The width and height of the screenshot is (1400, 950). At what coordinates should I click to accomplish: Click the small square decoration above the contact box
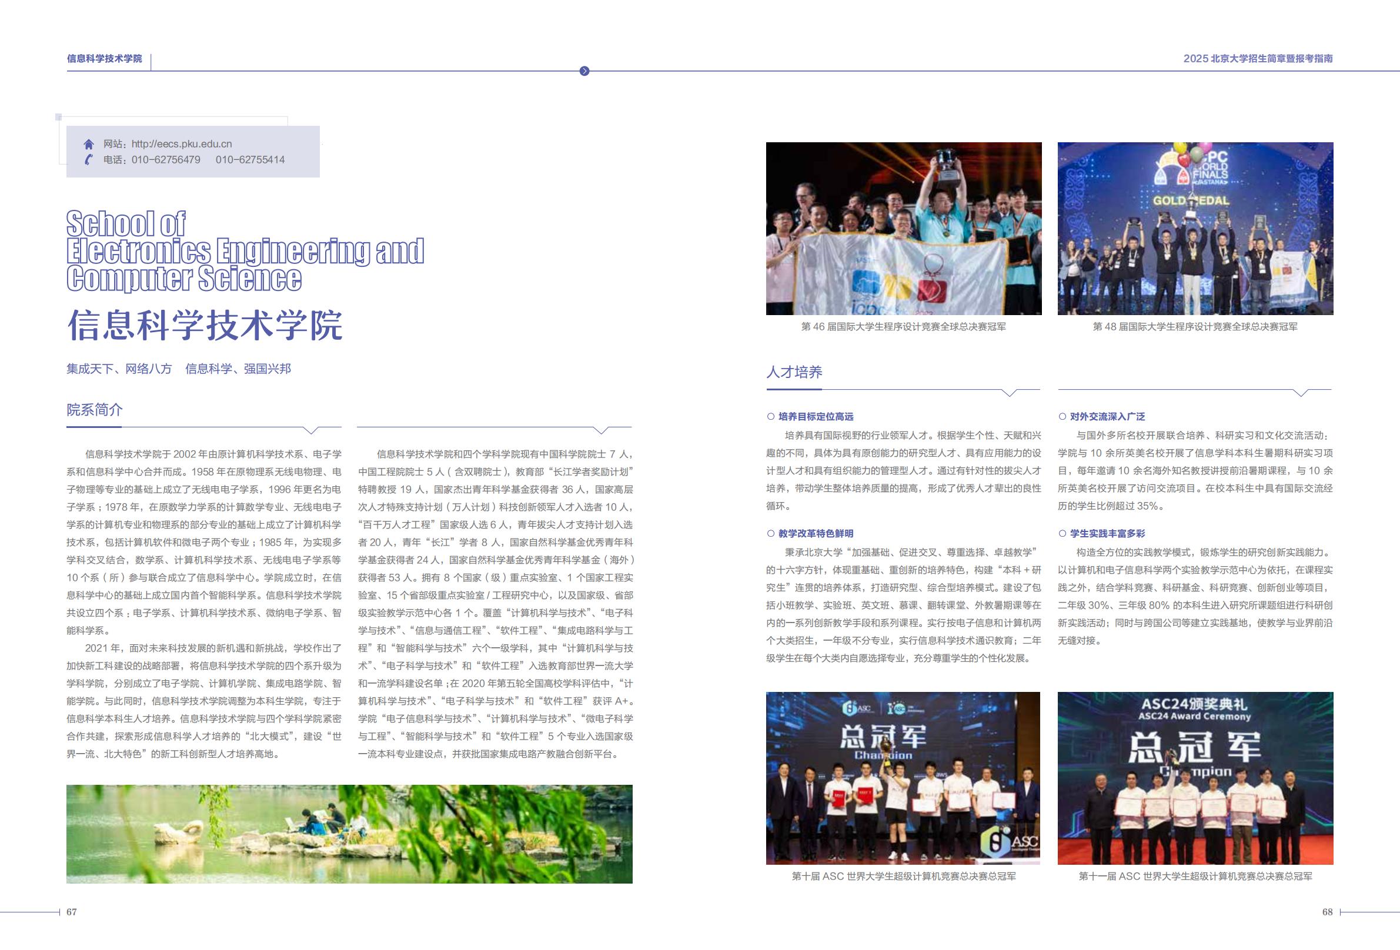coord(58,118)
